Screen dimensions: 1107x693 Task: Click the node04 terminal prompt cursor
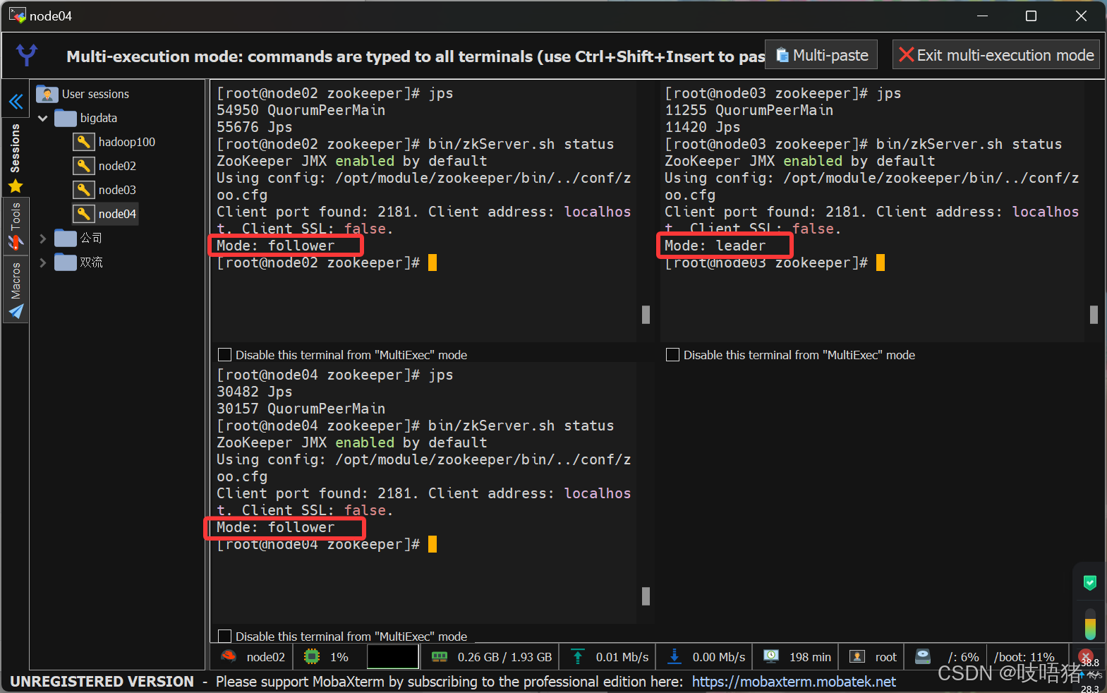click(432, 544)
